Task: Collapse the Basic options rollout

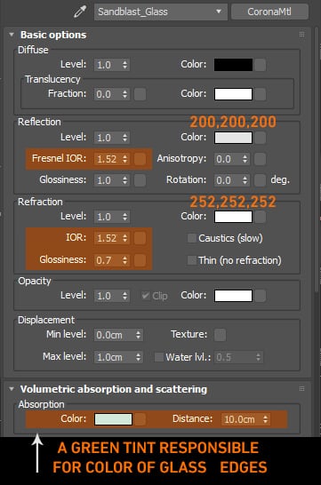Action: [x=12, y=35]
